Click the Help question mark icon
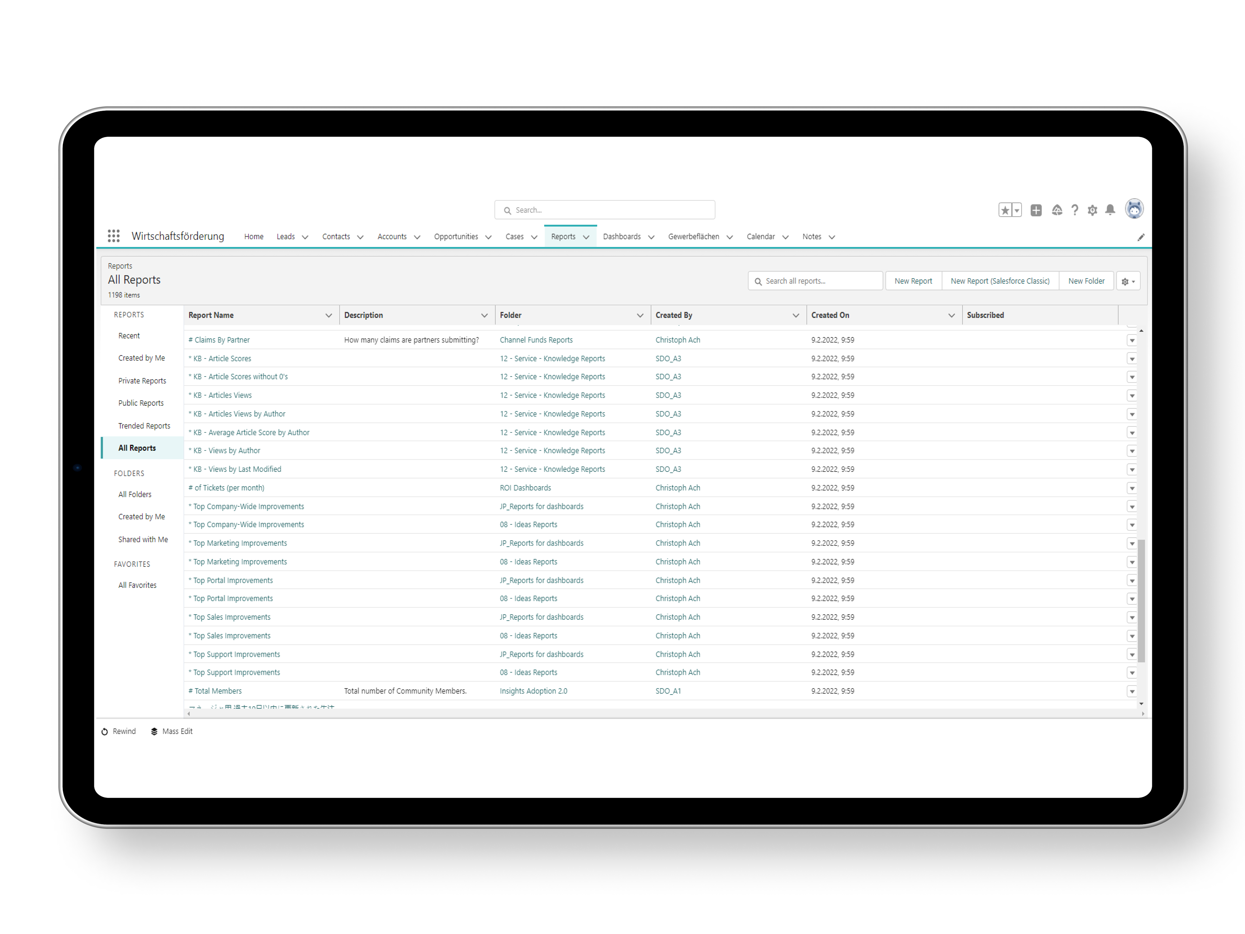 pyautogui.click(x=1074, y=210)
